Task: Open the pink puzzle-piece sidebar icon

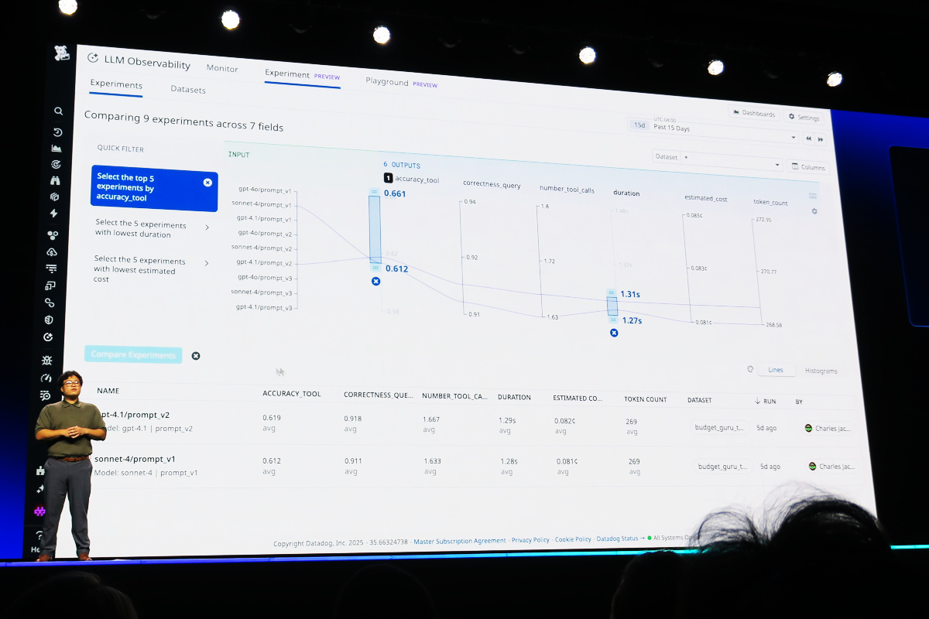Action: tap(39, 511)
